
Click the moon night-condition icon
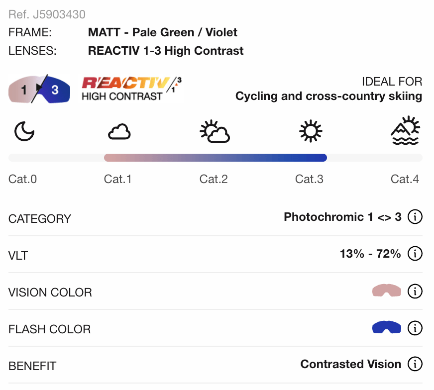(x=24, y=132)
